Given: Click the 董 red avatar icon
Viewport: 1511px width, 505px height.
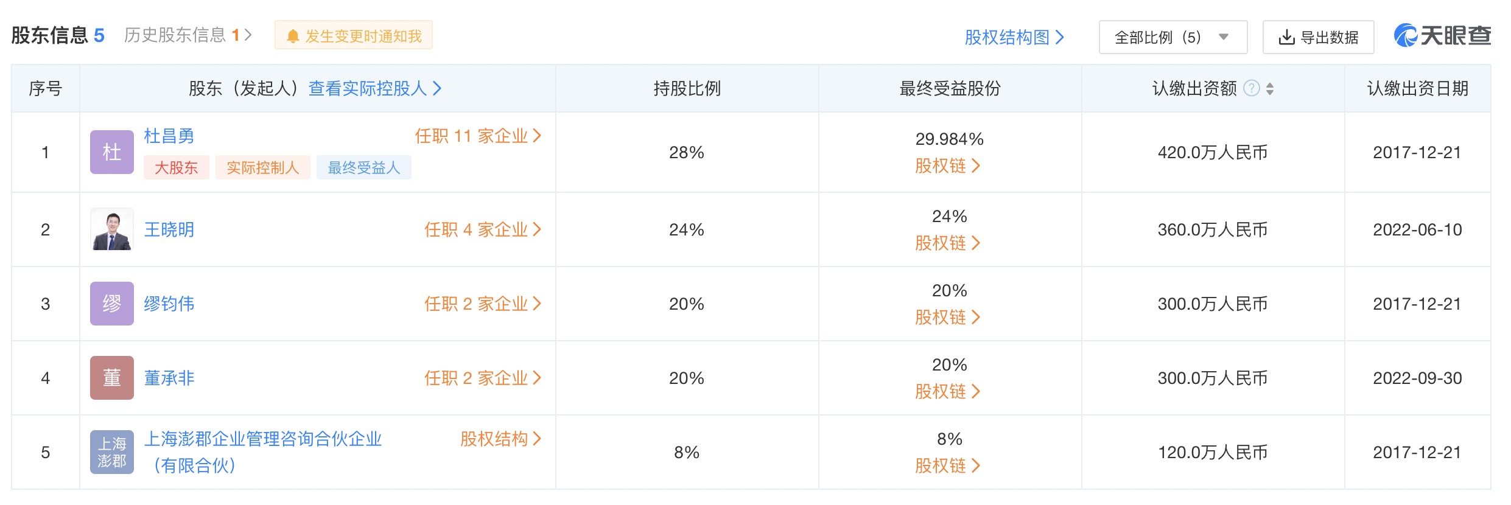Looking at the screenshot, I should point(112,378).
